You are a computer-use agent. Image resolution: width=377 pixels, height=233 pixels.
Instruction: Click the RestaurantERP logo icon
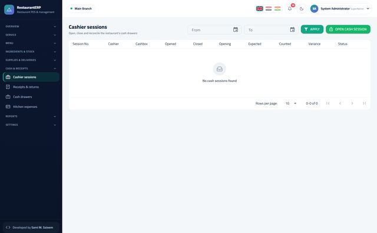[x=9, y=9]
